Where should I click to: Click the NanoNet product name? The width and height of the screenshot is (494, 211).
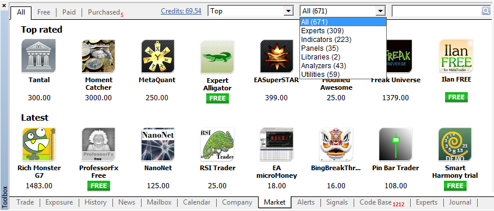coord(158,168)
